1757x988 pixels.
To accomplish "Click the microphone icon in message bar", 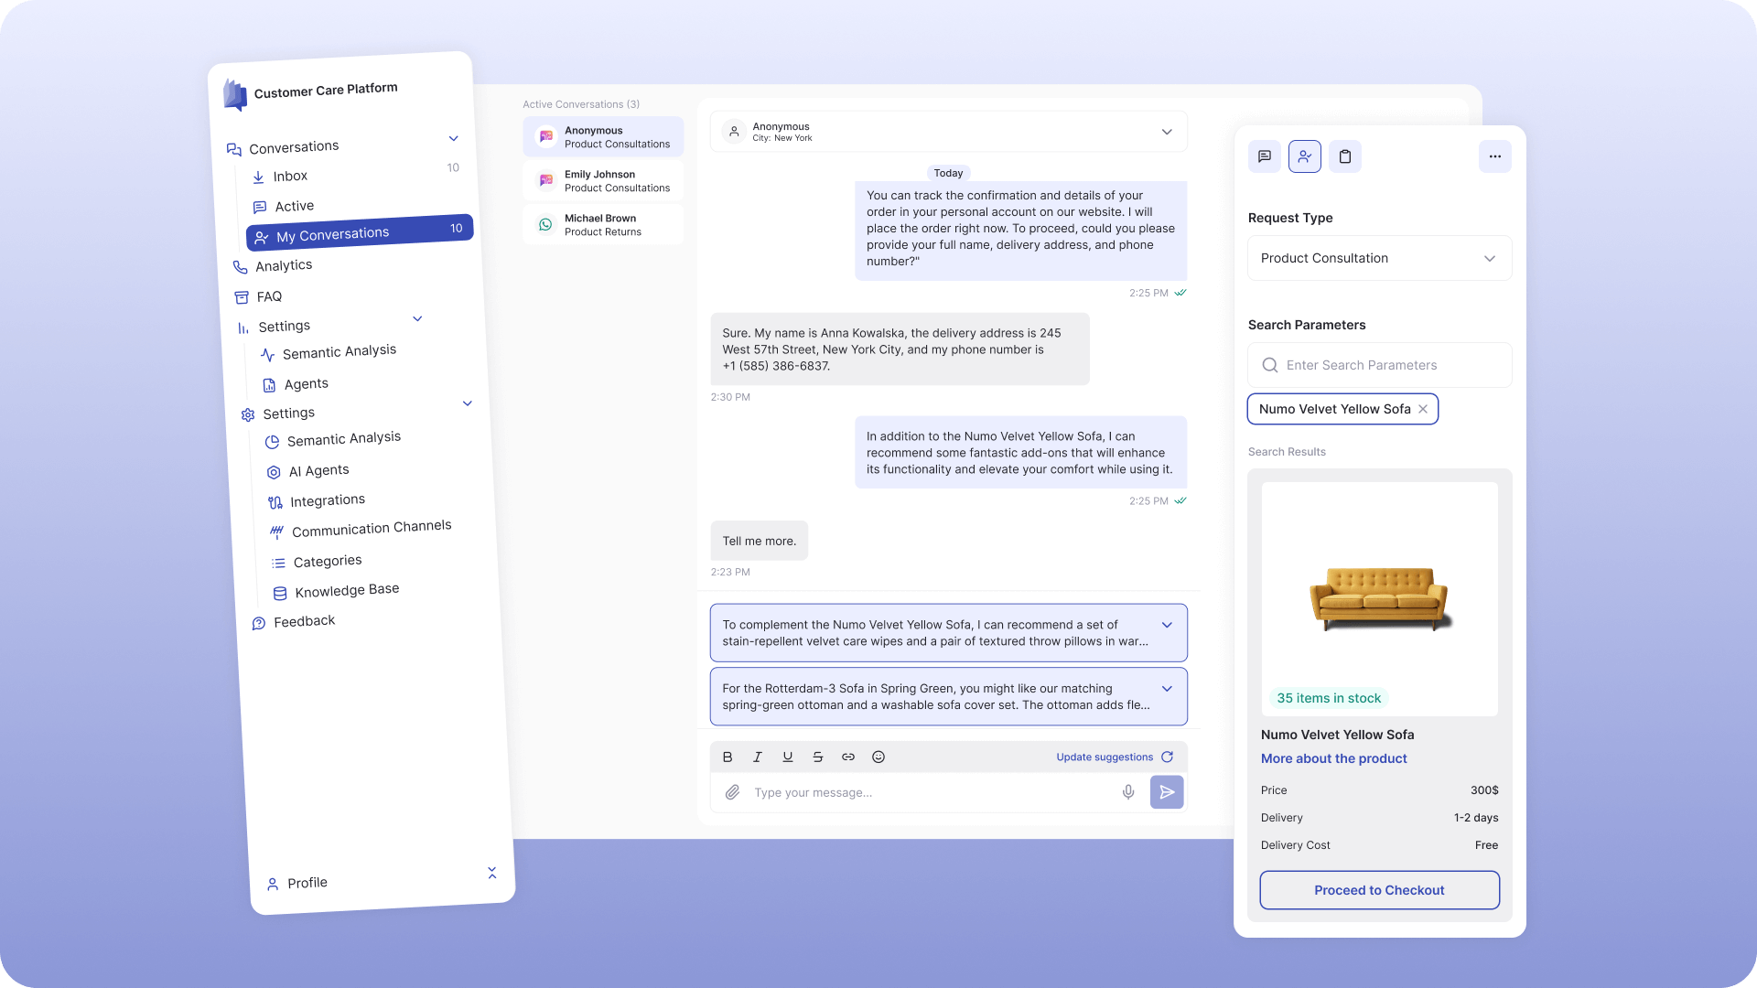I will click(x=1128, y=791).
